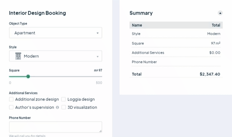The height and width of the screenshot is (137, 232).
Task: Check the Loggia design option
Action: coord(63,99)
